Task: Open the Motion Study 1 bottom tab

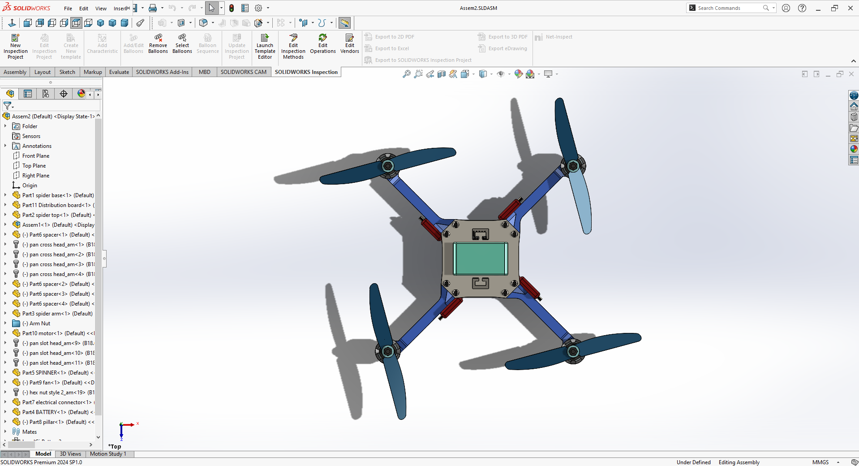Action: point(108,454)
